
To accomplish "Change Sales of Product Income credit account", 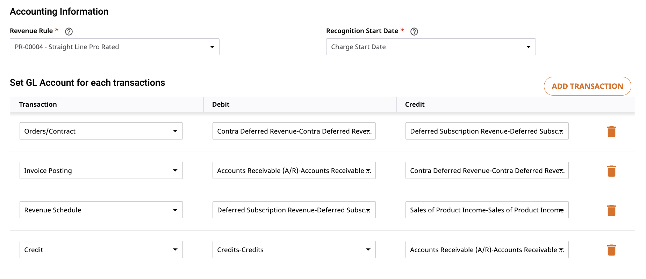I will click(487, 210).
